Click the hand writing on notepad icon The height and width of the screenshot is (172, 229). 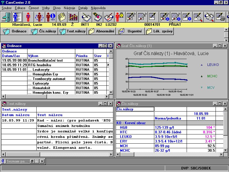86,17
